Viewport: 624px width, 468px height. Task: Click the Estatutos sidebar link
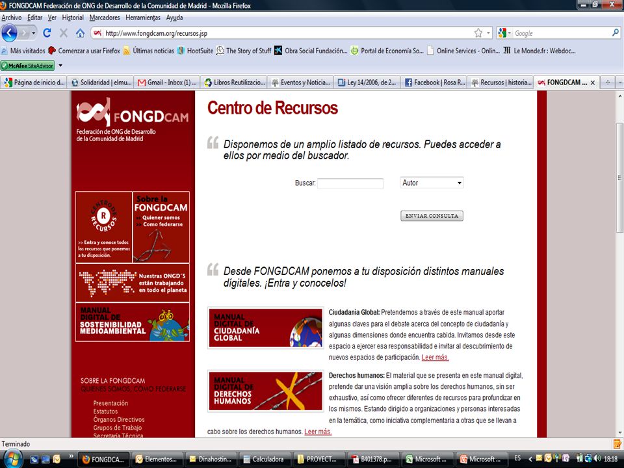click(105, 411)
